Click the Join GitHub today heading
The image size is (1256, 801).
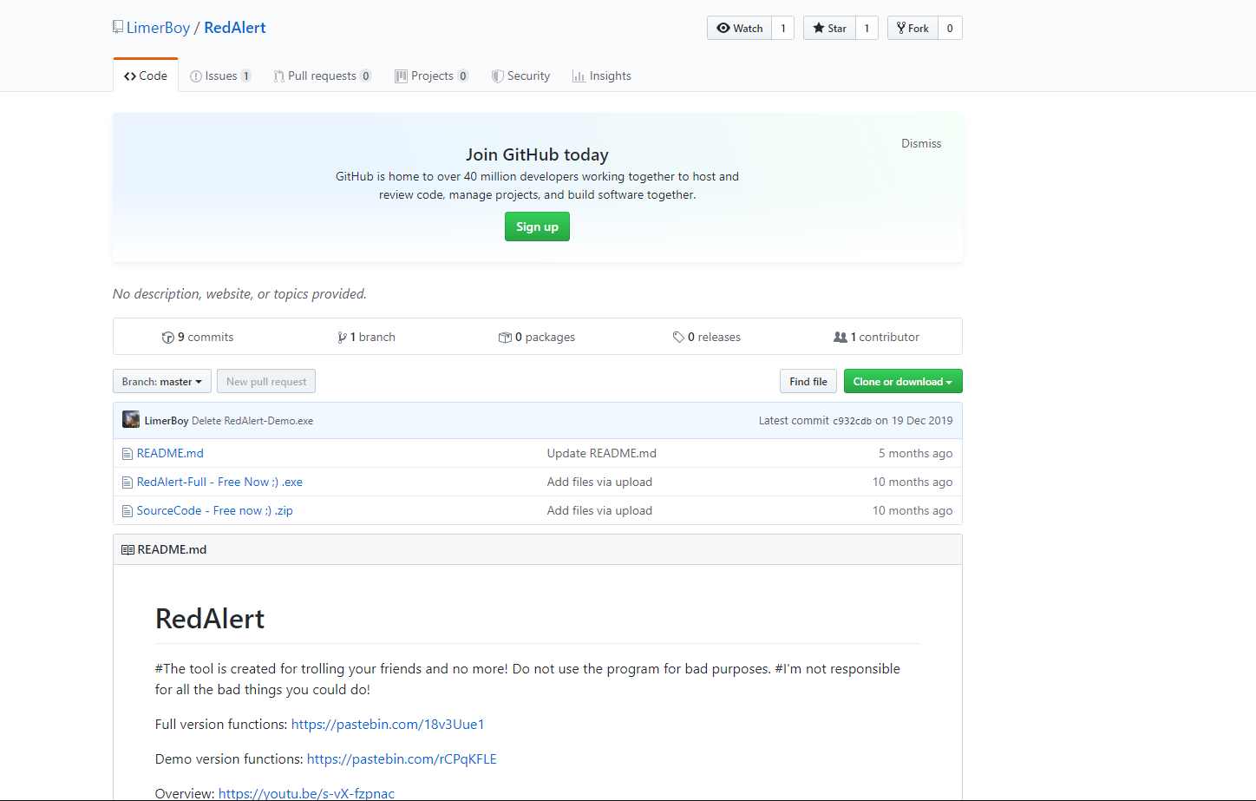tap(537, 154)
